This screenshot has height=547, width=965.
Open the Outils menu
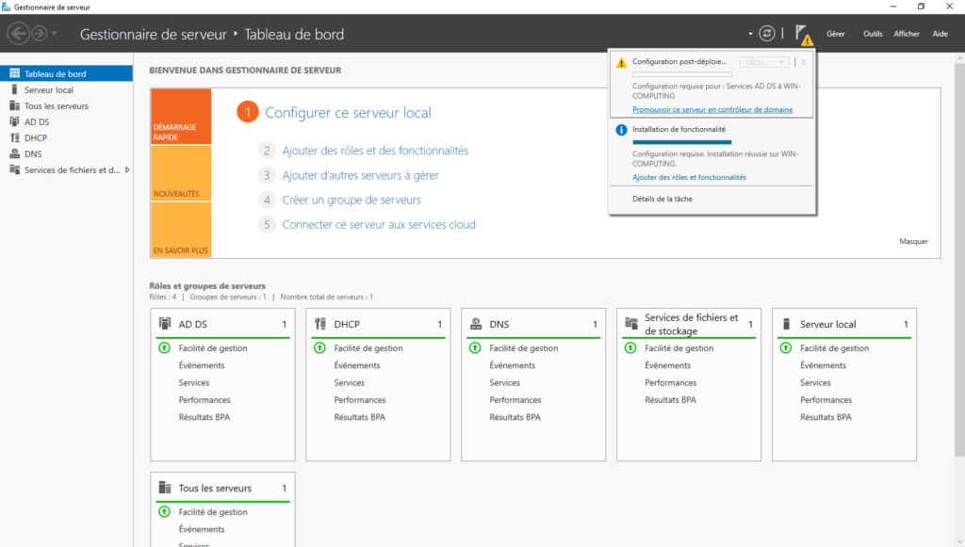coord(873,34)
